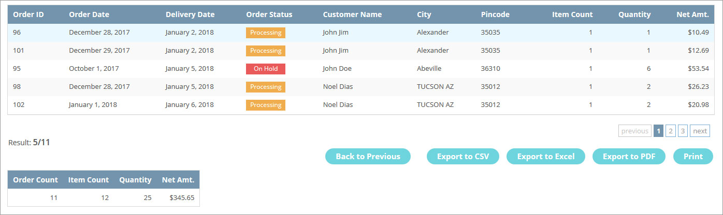Viewport: 723px width, 215px height.
Task: Click the red On Hold status badge
Action: click(x=266, y=69)
